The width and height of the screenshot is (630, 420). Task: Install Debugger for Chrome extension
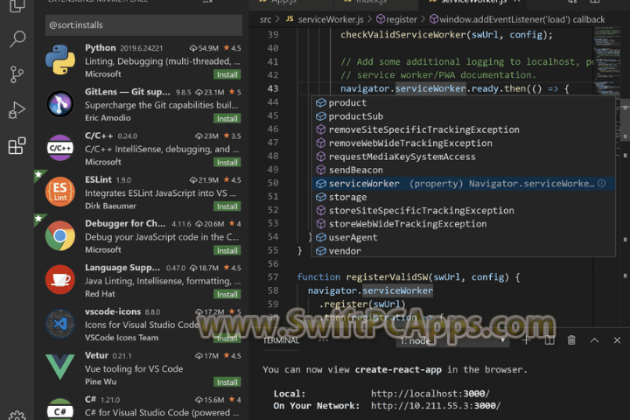pos(227,250)
